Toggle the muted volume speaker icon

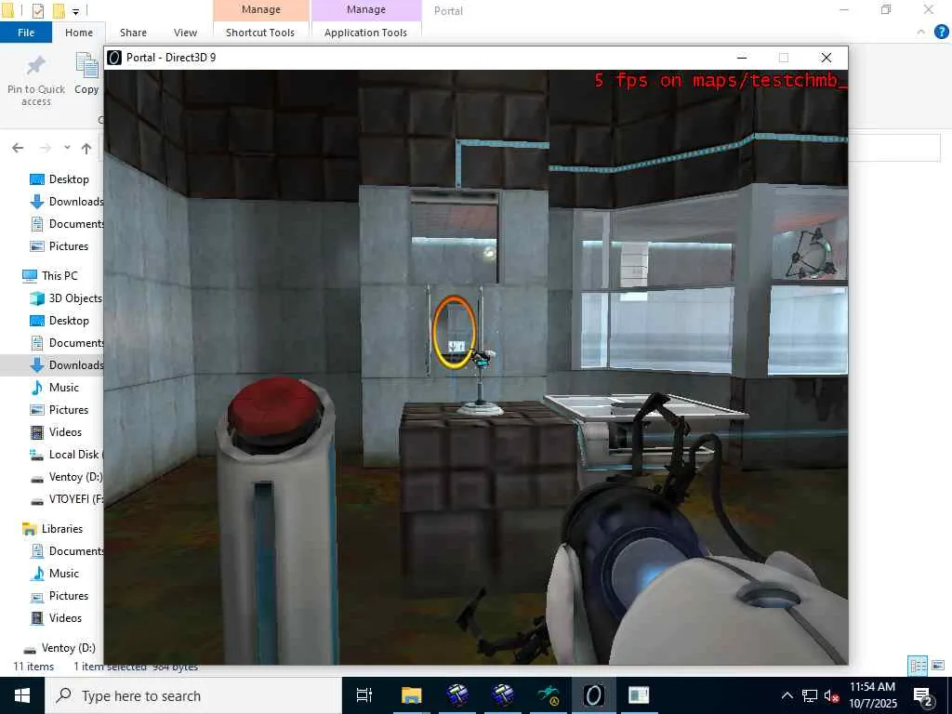point(831,695)
